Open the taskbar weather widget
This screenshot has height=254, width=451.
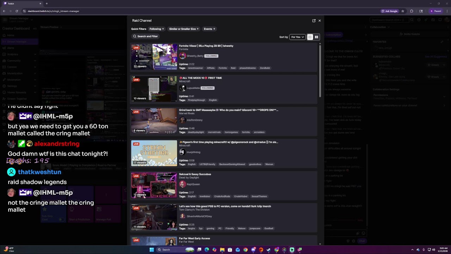pyautogui.click(x=8, y=250)
